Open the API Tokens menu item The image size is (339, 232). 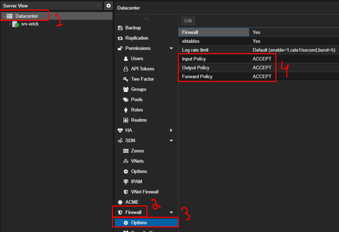(x=146, y=69)
